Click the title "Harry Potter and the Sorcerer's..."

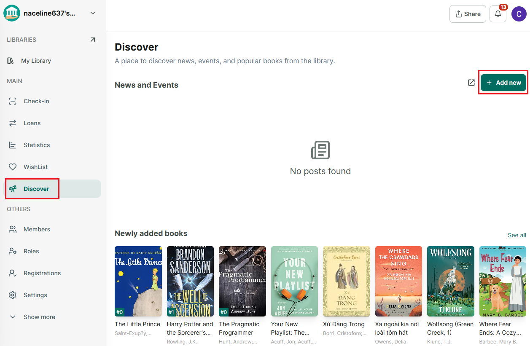[190, 328]
